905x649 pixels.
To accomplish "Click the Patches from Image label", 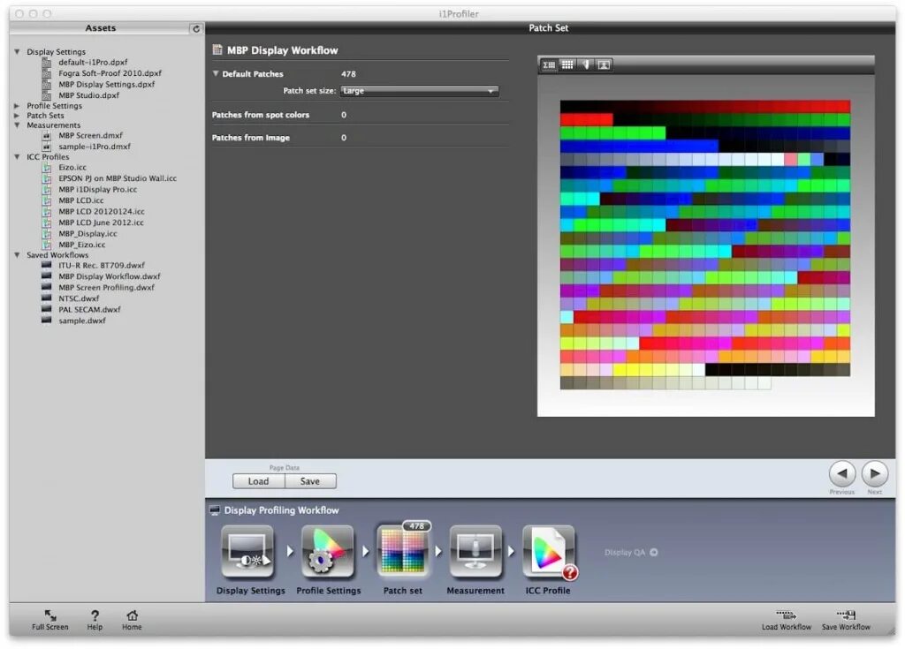I will [x=250, y=138].
